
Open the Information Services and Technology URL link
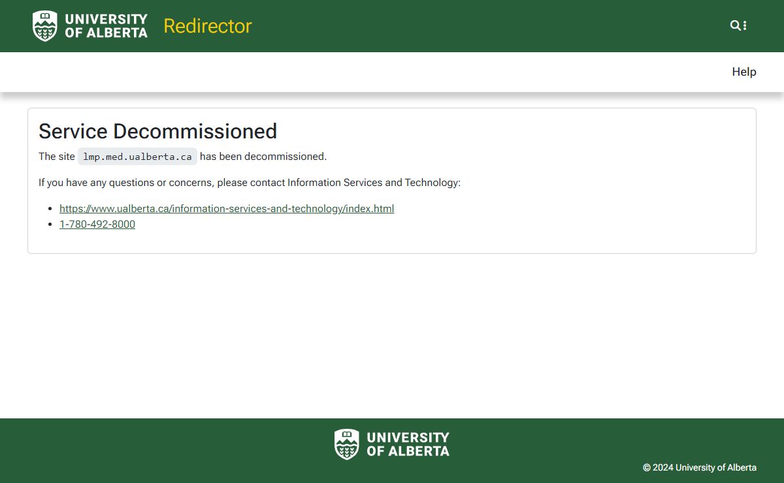(x=227, y=209)
